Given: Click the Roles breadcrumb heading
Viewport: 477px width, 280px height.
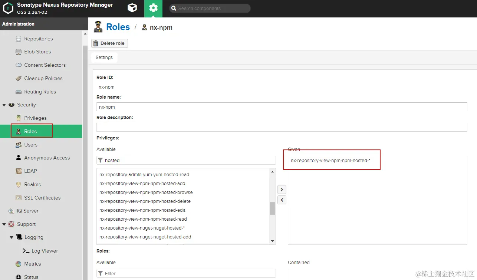Looking at the screenshot, I should pyautogui.click(x=118, y=27).
